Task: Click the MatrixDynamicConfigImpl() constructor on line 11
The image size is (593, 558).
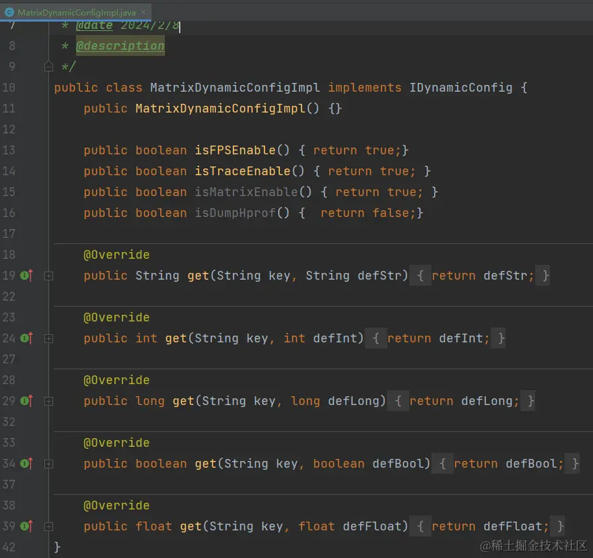Action: [x=228, y=108]
